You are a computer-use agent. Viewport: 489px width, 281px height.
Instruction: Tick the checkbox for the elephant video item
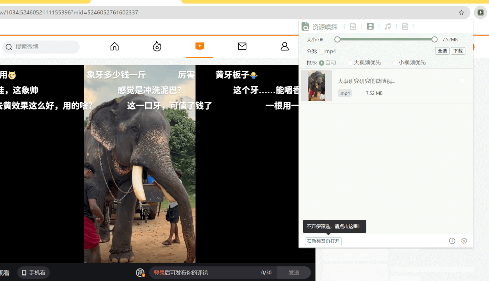(462, 80)
